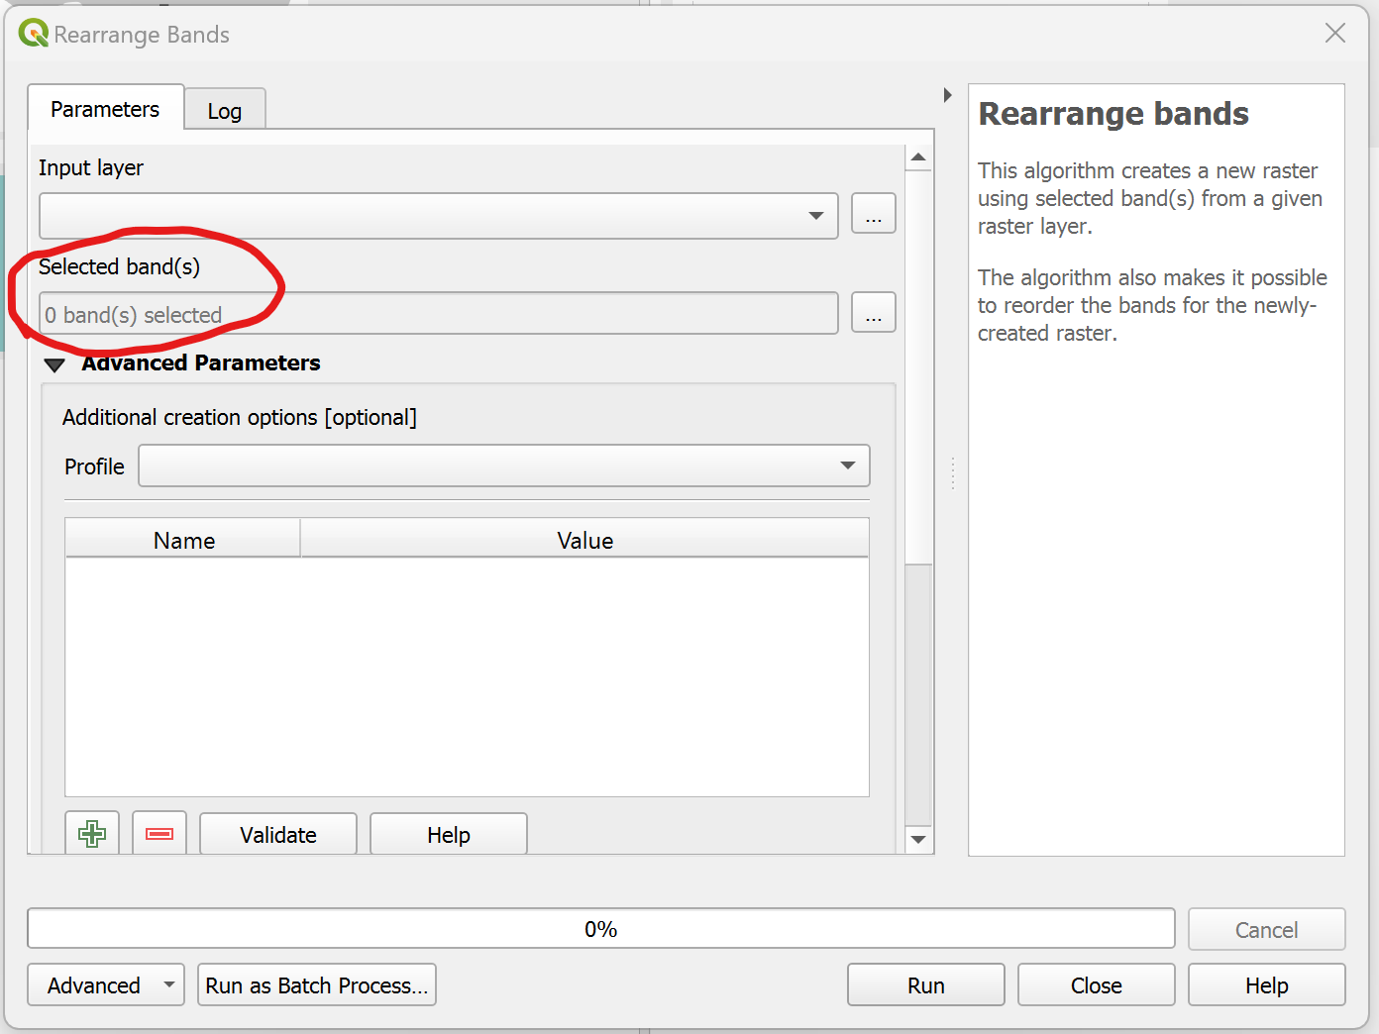The height and width of the screenshot is (1034, 1379).
Task: Select the Parameters tab
Action: (104, 108)
